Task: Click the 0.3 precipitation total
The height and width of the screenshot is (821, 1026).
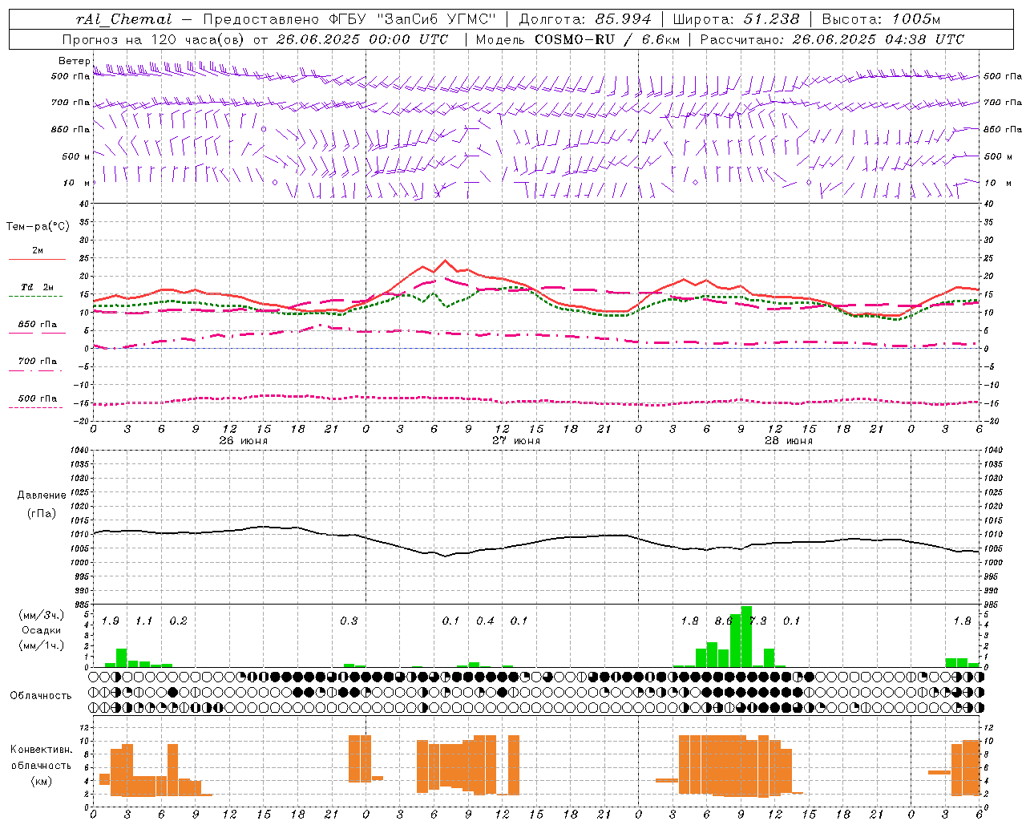Action: tap(348, 621)
